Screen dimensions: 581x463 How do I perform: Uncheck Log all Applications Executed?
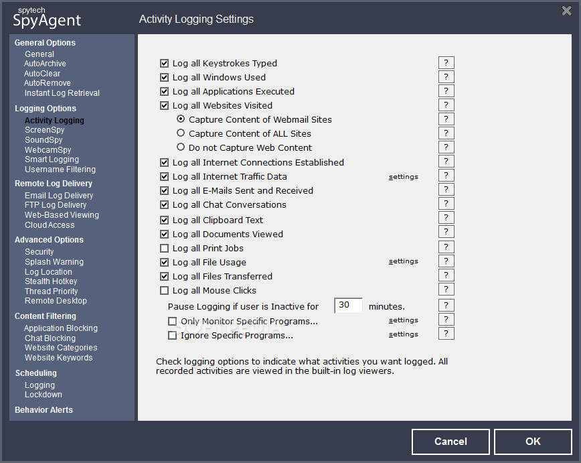(x=164, y=92)
